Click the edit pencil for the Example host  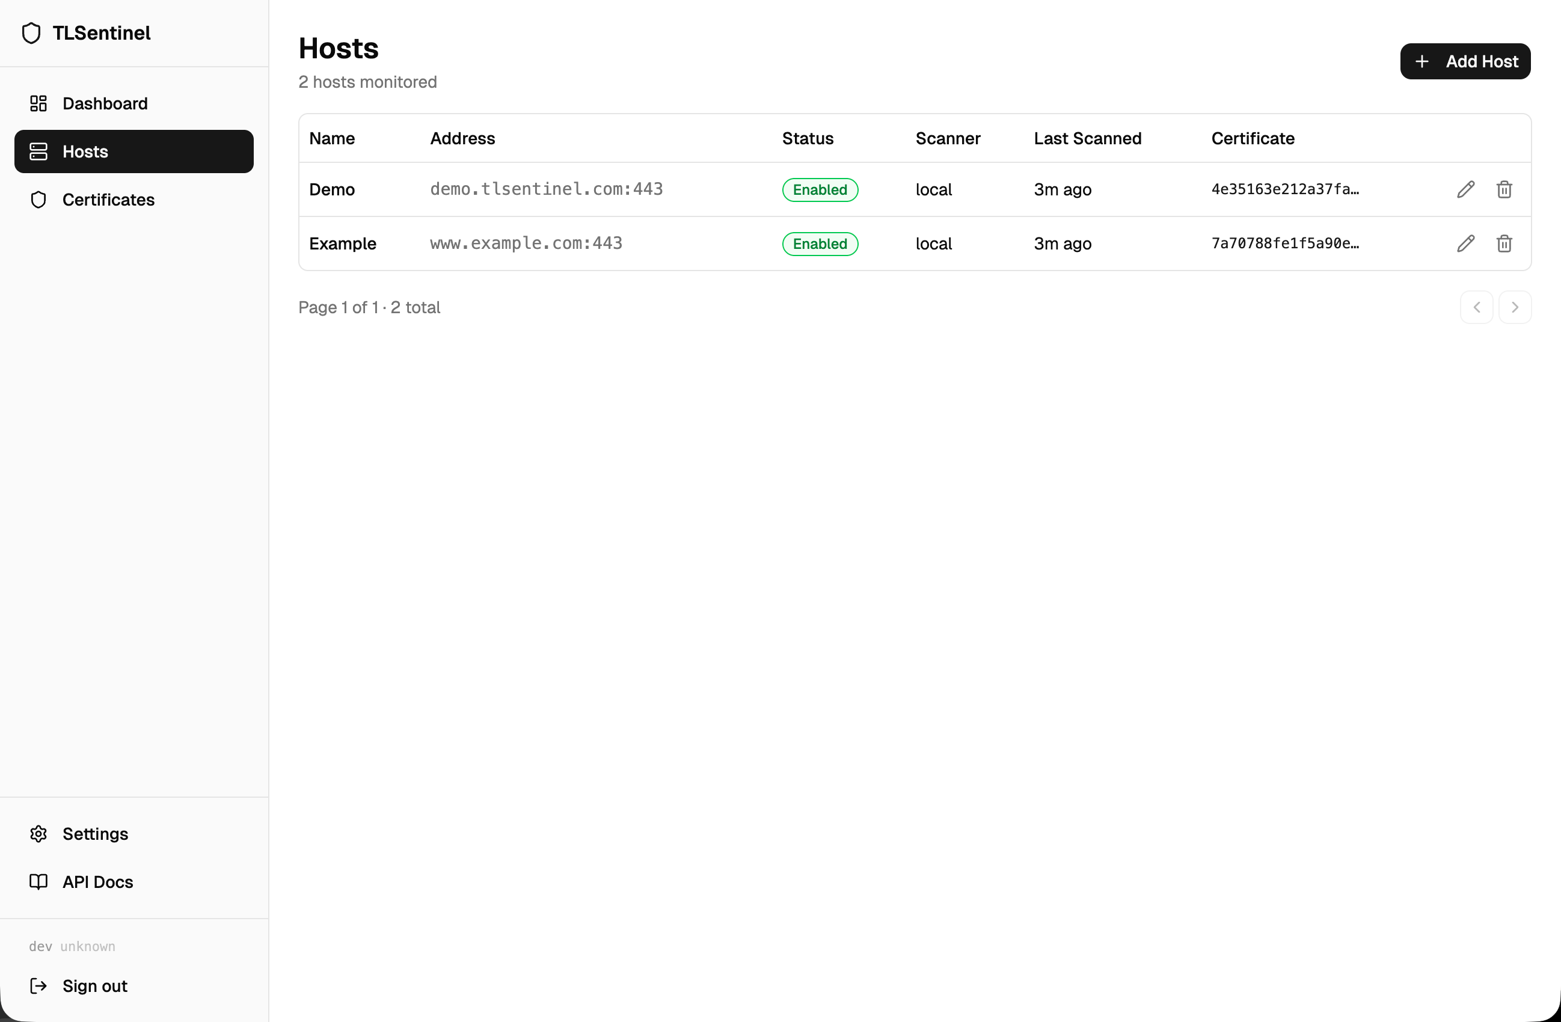(x=1465, y=243)
